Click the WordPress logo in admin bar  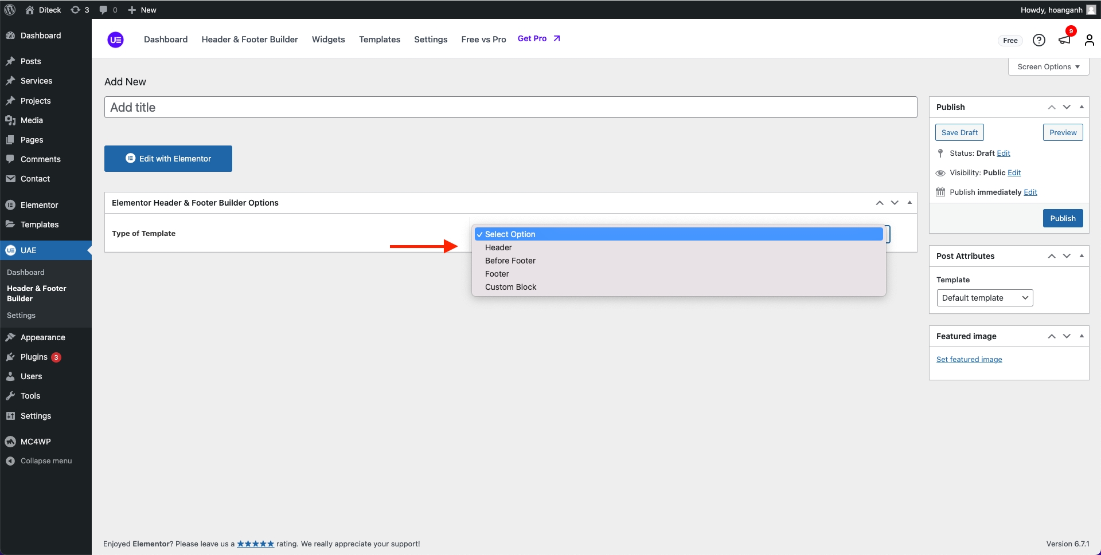[10, 10]
